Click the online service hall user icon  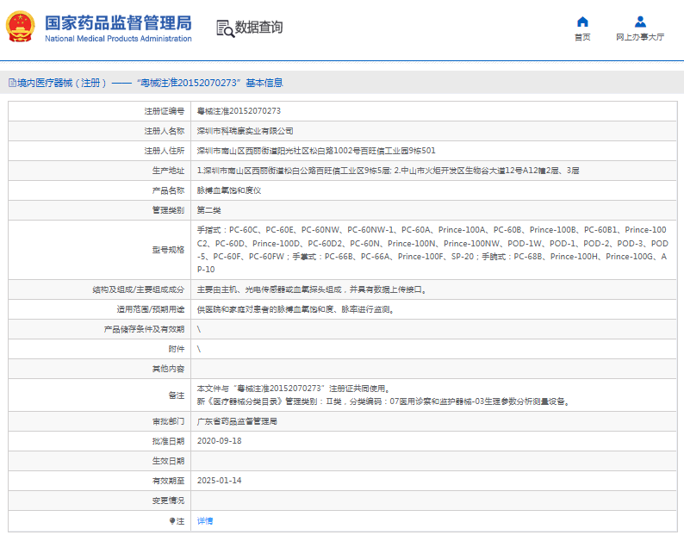pyautogui.click(x=640, y=22)
